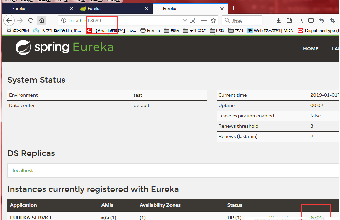The width and height of the screenshot is (340, 220).
Task: Open the downloads arrow icon
Action: [x=279, y=21]
